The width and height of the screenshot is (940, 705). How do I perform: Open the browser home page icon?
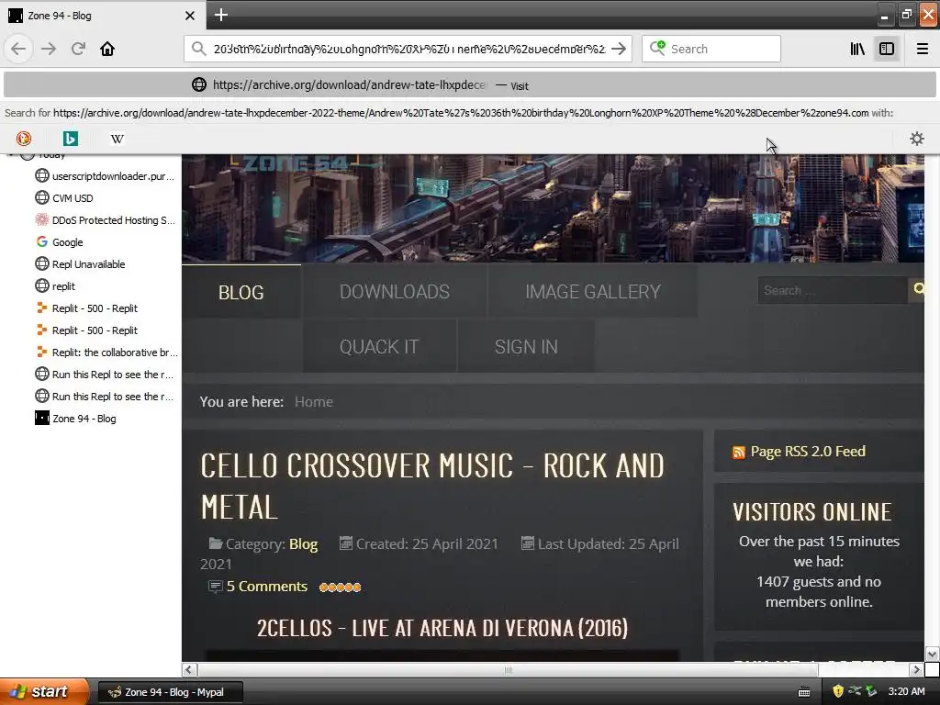click(x=107, y=49)
